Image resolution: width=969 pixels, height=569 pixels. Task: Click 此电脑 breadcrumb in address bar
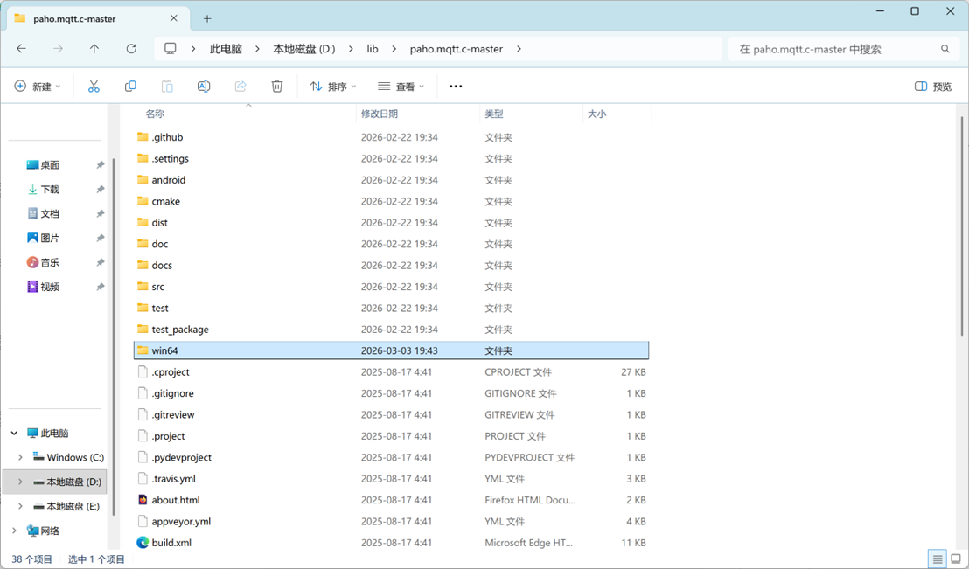(226, 49)
